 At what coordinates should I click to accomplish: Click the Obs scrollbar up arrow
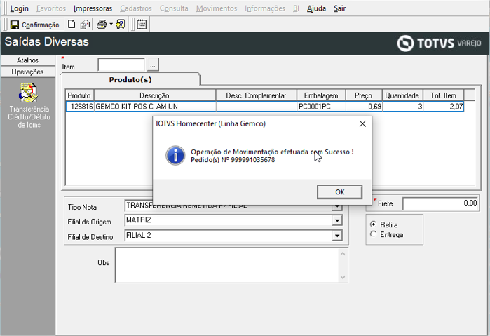point(343,254)
